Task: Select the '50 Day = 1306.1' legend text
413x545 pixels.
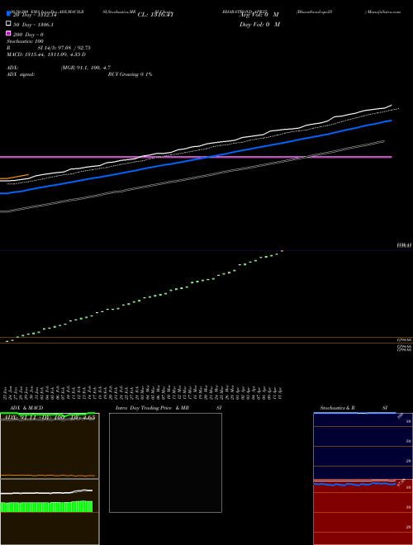Action: pyautogui.click(x=33, y=25)
